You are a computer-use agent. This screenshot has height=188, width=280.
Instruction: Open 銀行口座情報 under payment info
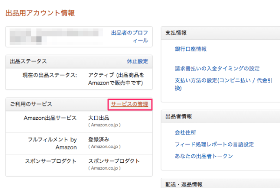pos(190,49)
